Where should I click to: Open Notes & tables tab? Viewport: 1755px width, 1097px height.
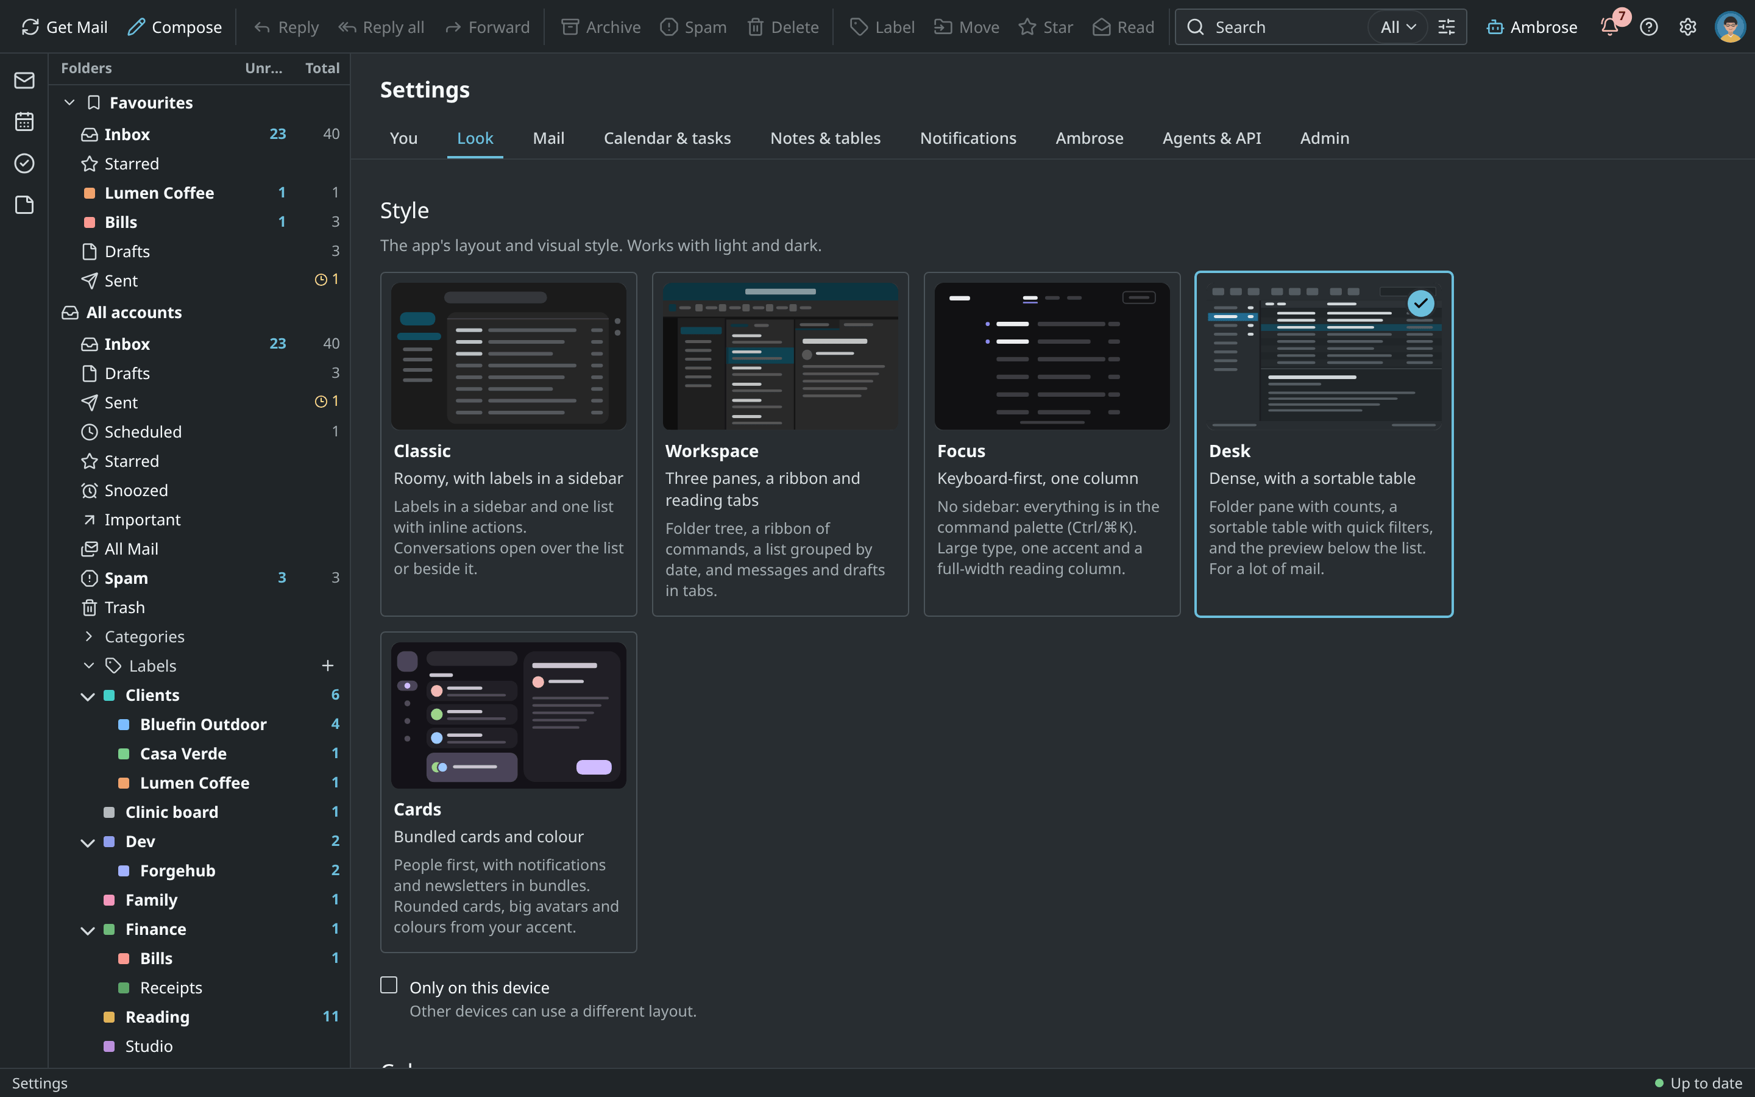[x=825, y=138]
